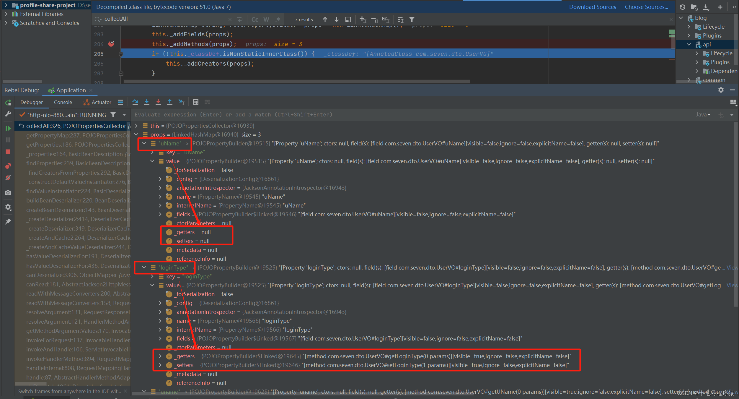Click the Download Sources button
The image size is (739, 399).
pyautogui.click(x=592, y=7)
